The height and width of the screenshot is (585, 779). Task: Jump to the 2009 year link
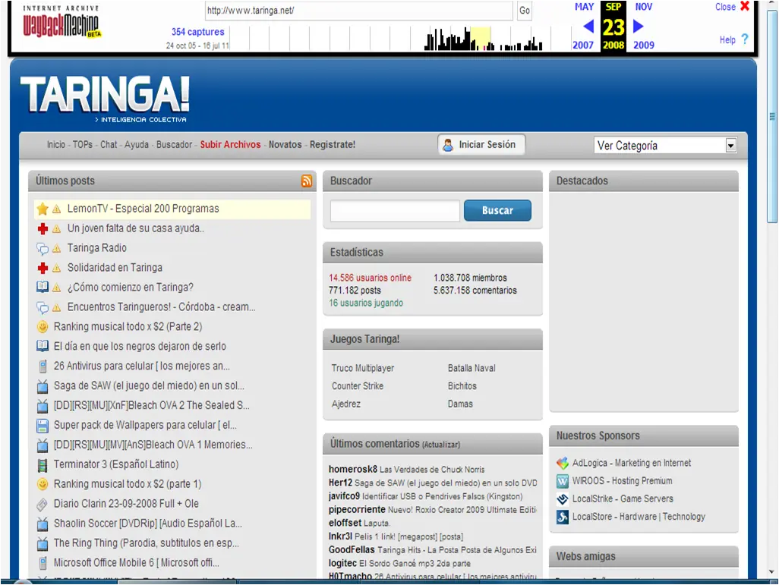[x=644, y=46]
